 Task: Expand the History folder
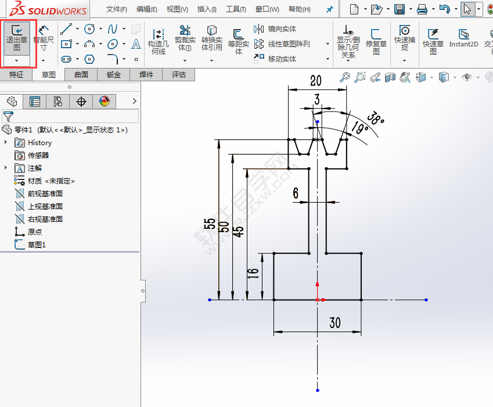tap(6, 142)
